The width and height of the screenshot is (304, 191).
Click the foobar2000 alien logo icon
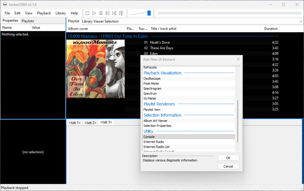point(5,4)
